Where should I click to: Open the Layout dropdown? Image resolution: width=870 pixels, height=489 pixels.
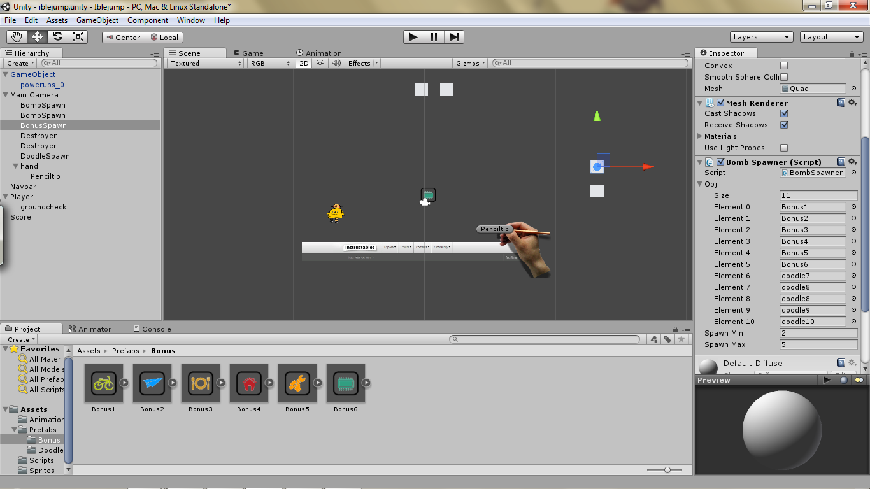(x=832, y=37)
